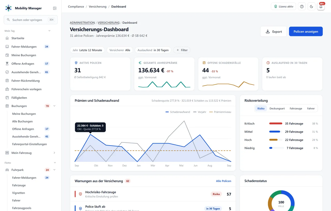Switch to the Fahrer tab in Risikoverteilung
331x211 pixels.
[311, 109]
